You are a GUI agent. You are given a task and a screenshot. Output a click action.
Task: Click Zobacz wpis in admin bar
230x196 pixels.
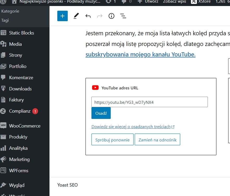(175, 2)
